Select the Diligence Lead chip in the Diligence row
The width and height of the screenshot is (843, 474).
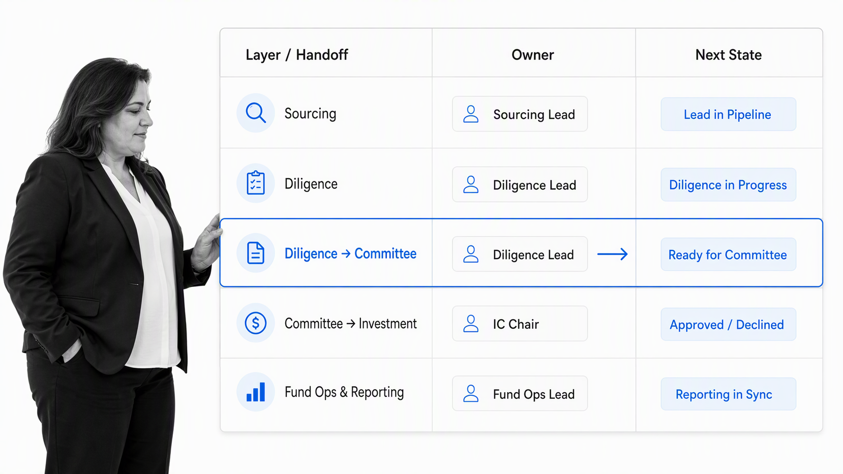[x=520, y=184]
